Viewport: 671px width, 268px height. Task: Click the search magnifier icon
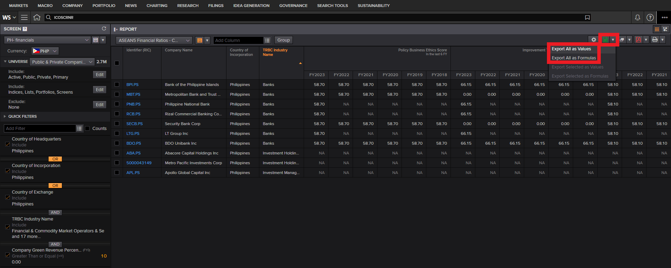pos(49,17)
